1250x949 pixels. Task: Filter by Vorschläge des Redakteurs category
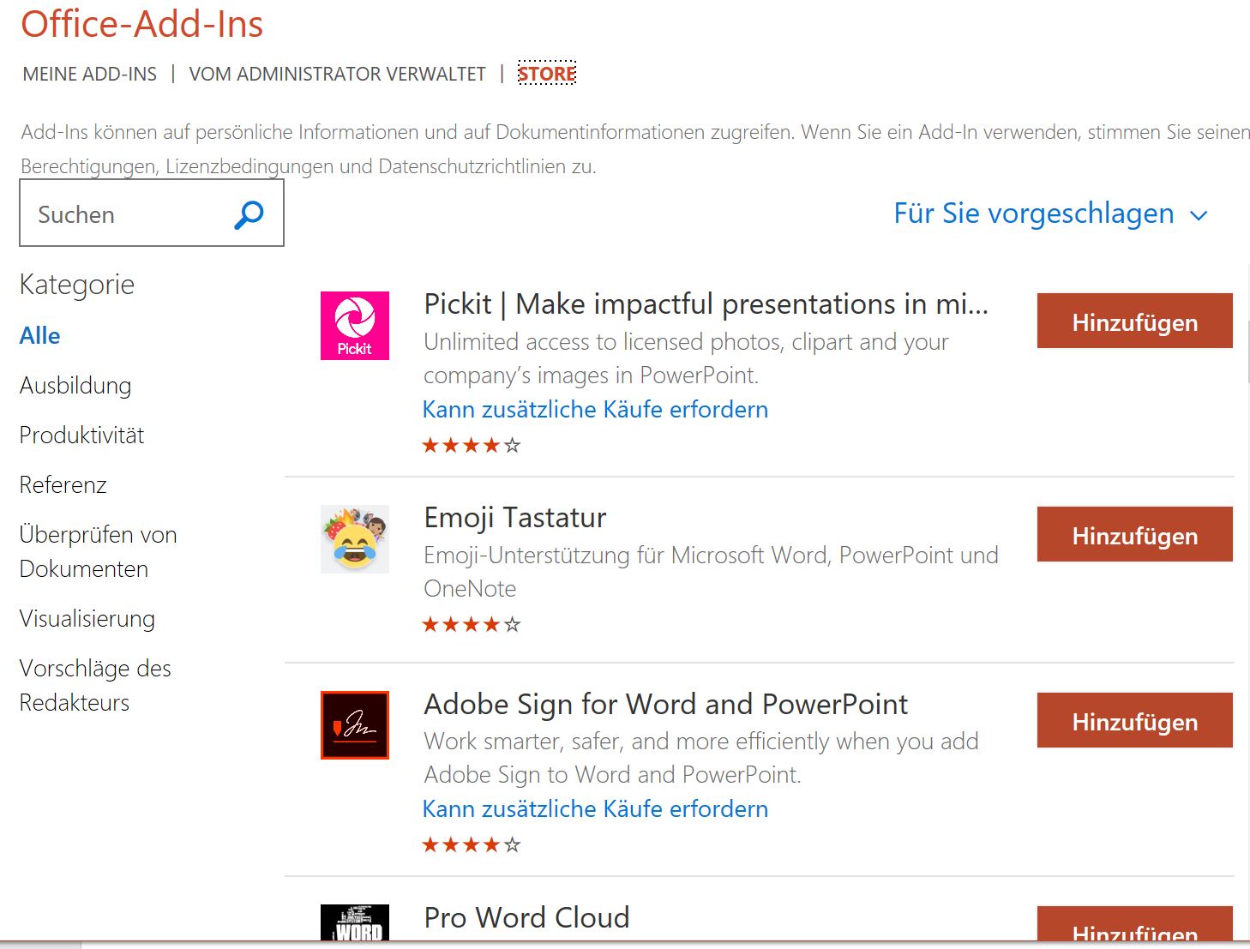click(x=95, y=686)
